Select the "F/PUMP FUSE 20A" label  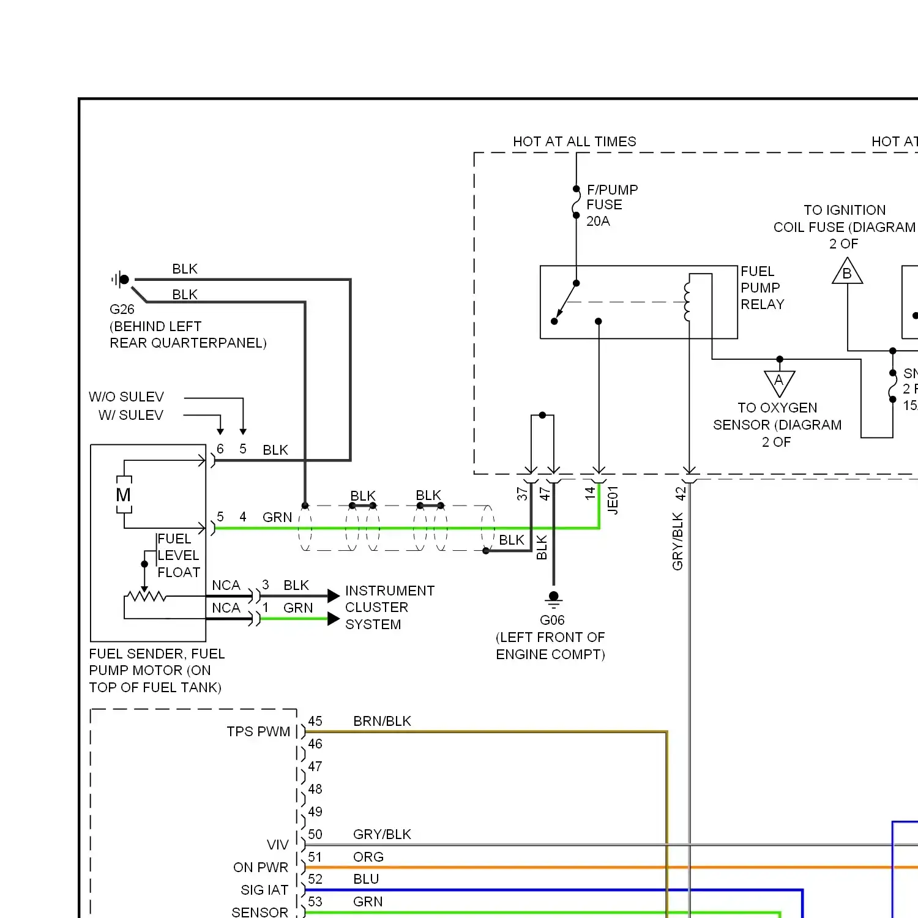(611, 205)
